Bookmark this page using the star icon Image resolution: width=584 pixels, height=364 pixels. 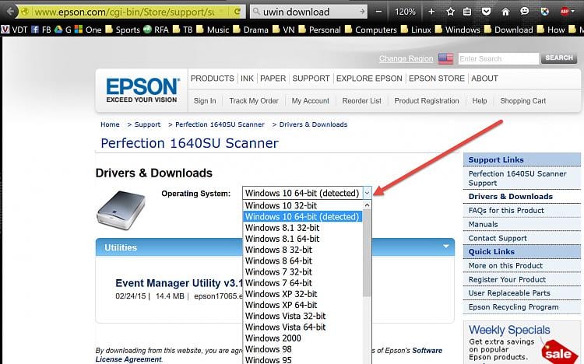[450, 12]
